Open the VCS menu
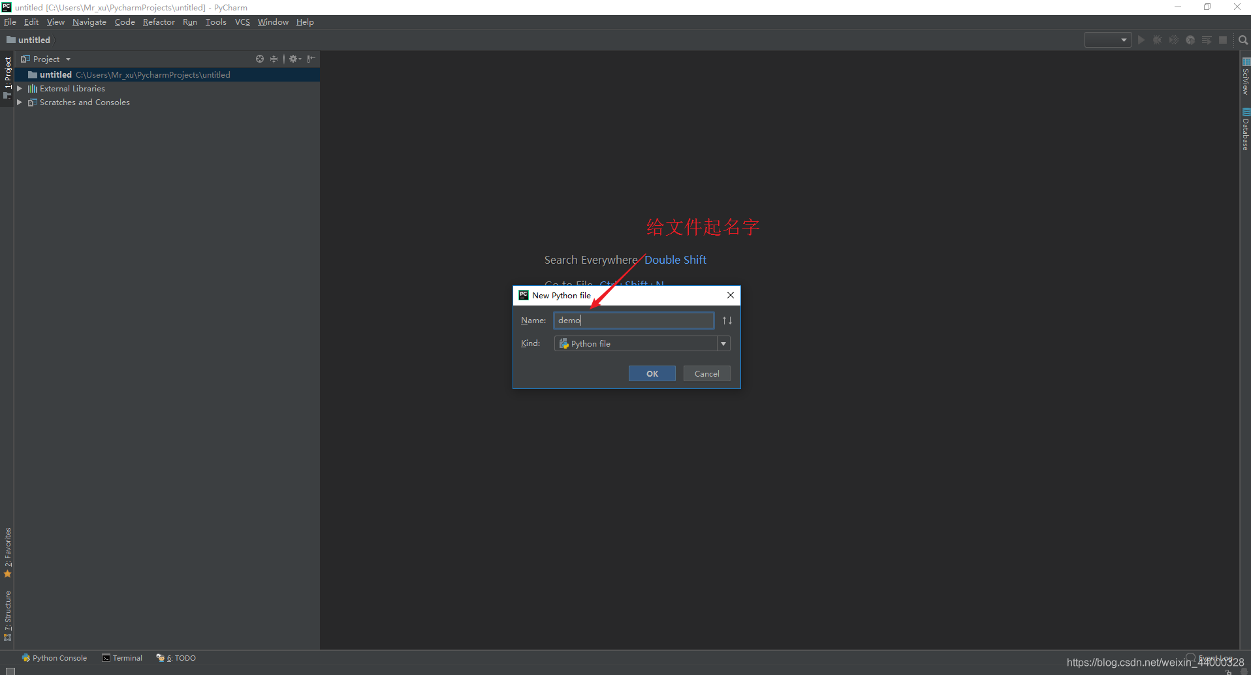 pyautogui.click(x=242, y=22)
